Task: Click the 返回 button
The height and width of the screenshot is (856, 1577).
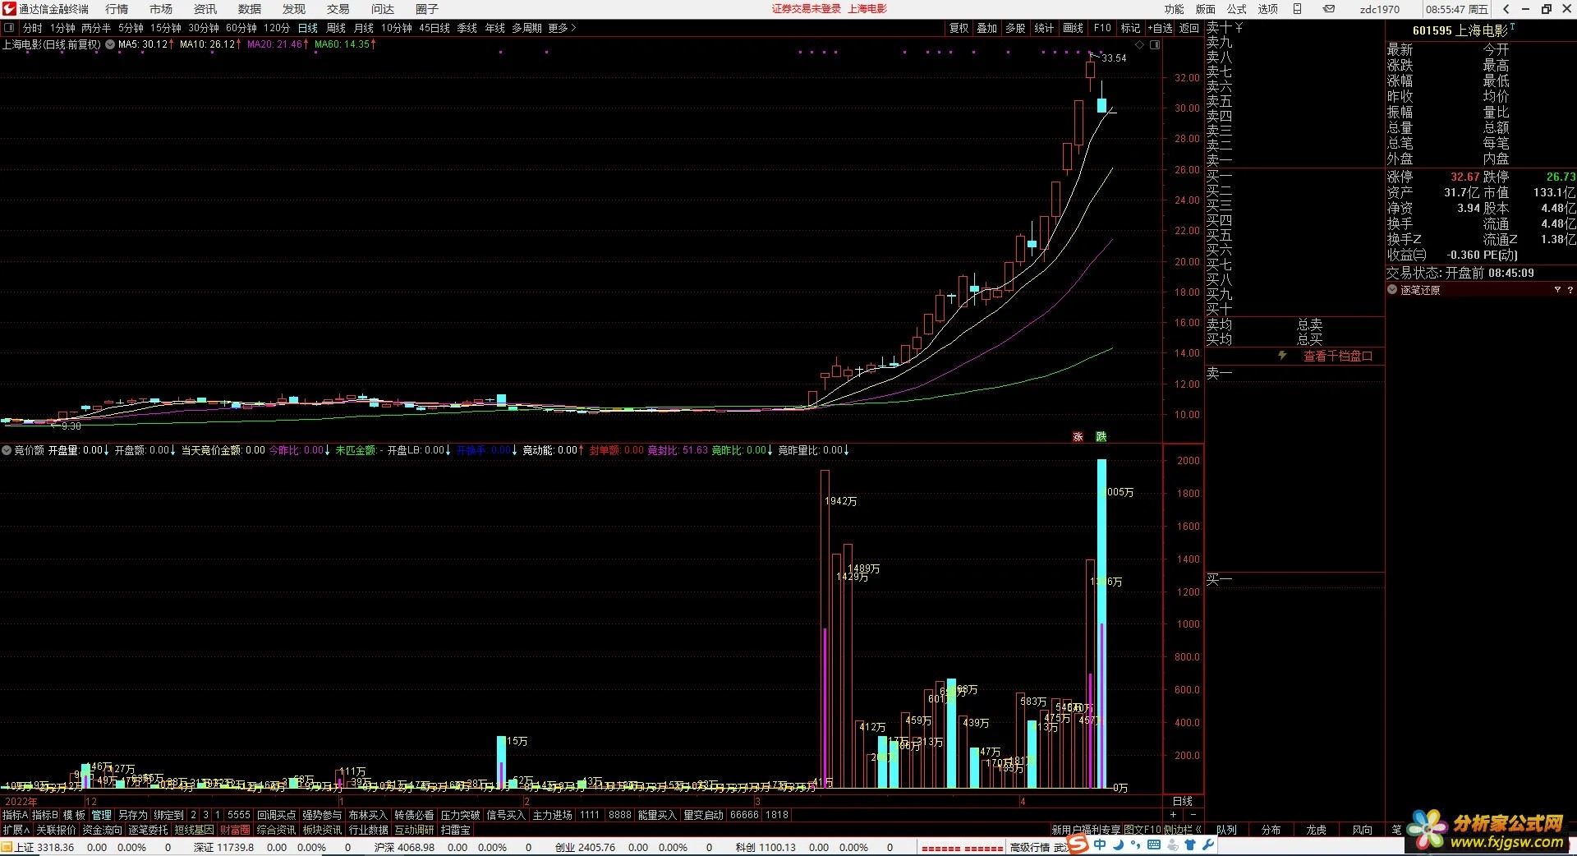Action: 1188,28
